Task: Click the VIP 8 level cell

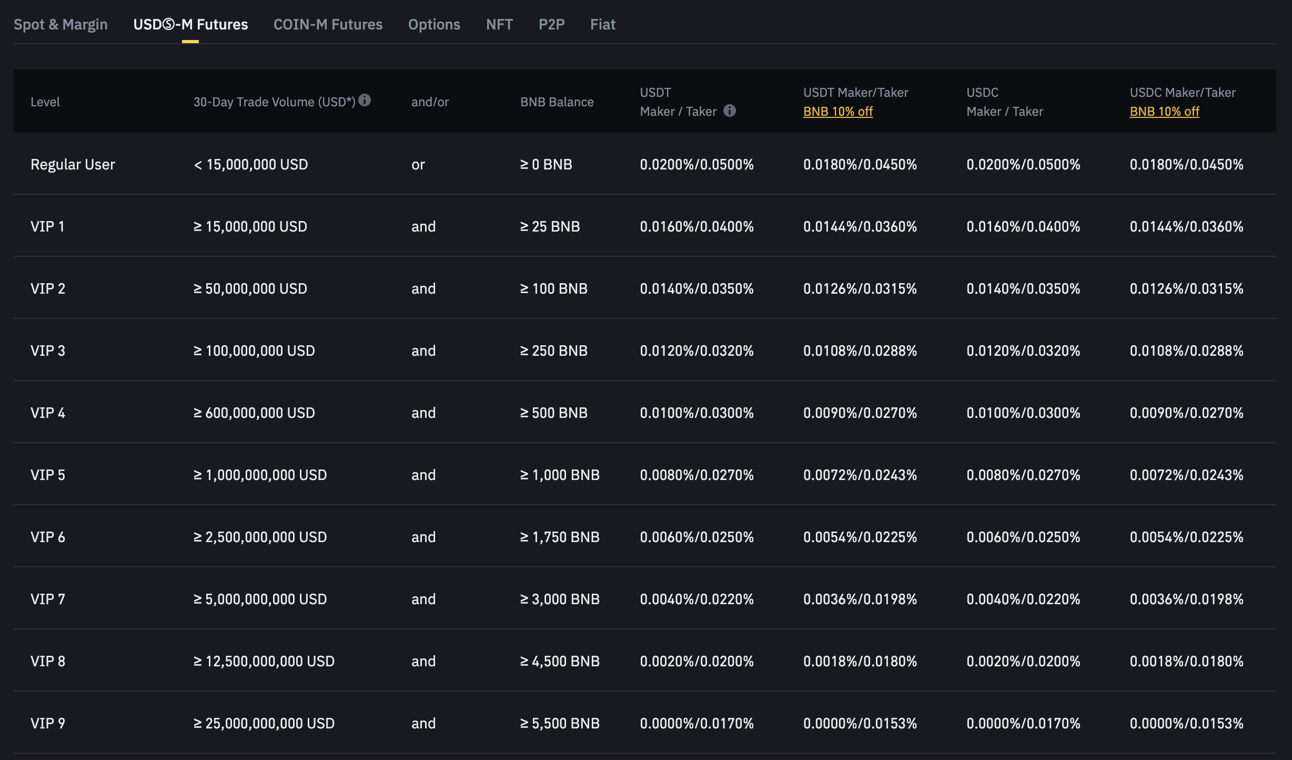Action: (x=48, y=661)
